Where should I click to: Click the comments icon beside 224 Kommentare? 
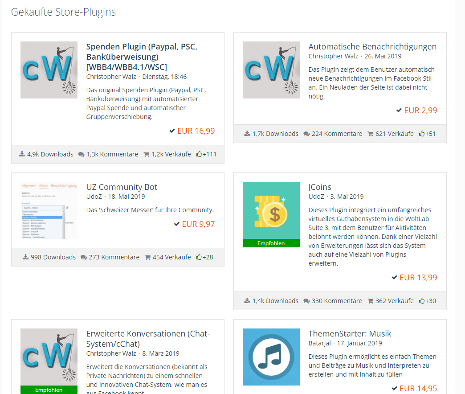click(306, 134)
